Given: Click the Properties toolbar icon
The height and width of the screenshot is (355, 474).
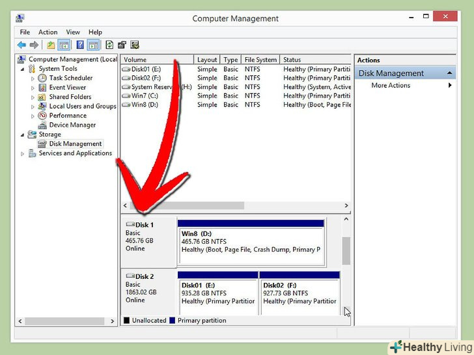Looking at the screenshot, I should tap(122, 45).
